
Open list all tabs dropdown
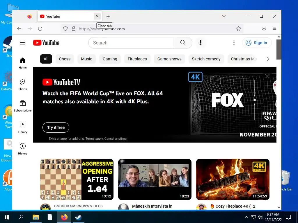(x=224, y=16)
